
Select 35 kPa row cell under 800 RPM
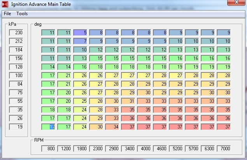[x=48, y=109]
